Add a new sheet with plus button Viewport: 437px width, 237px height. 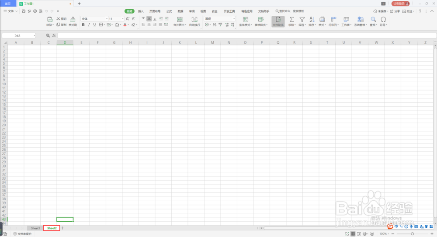[x=62, y=228]
